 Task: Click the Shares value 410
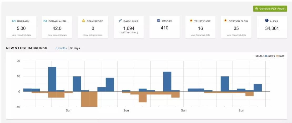tap(164, 28)
